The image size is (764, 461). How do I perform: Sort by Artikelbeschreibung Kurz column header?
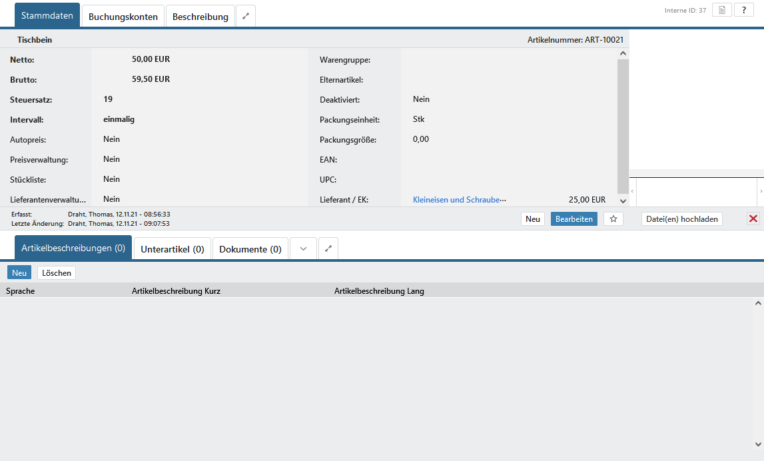(x=176, y=291)
